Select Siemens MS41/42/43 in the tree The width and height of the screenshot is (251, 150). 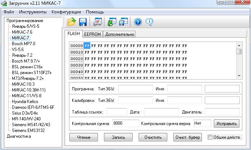(31, 125)
